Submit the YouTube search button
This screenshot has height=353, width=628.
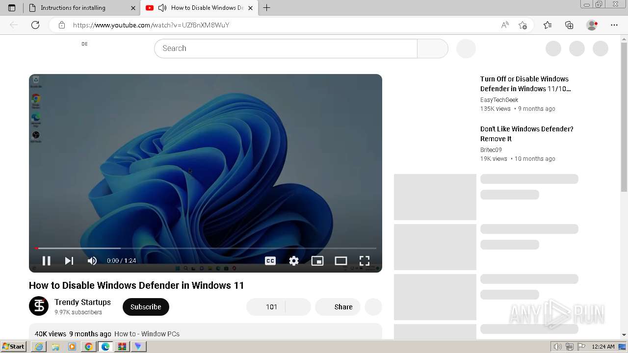(433, 49)
